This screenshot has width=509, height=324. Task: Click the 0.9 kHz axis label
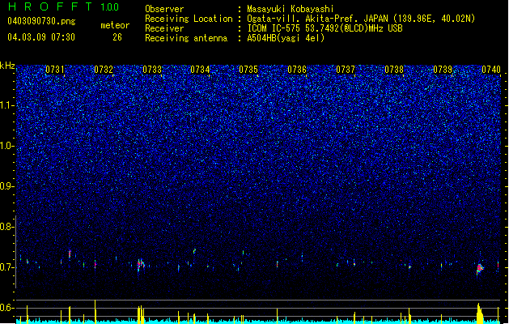coord(6,186)
